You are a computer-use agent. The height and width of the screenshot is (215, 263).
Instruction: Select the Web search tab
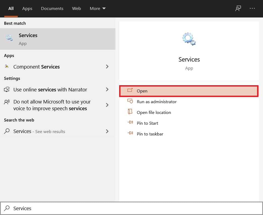click(x=76, y=9)
